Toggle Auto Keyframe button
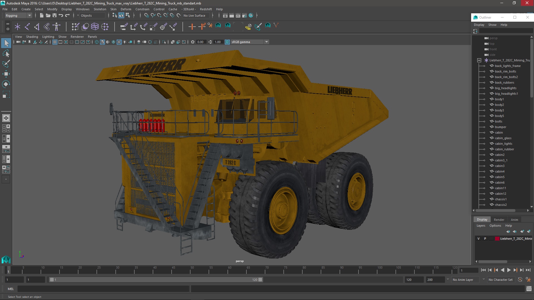Viewport: 534px width, 300px height. [520, 280]
